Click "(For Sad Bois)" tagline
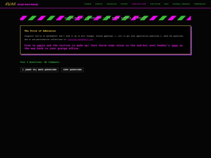The width and height of the screenshot is (211, 158). click(28, 4)
